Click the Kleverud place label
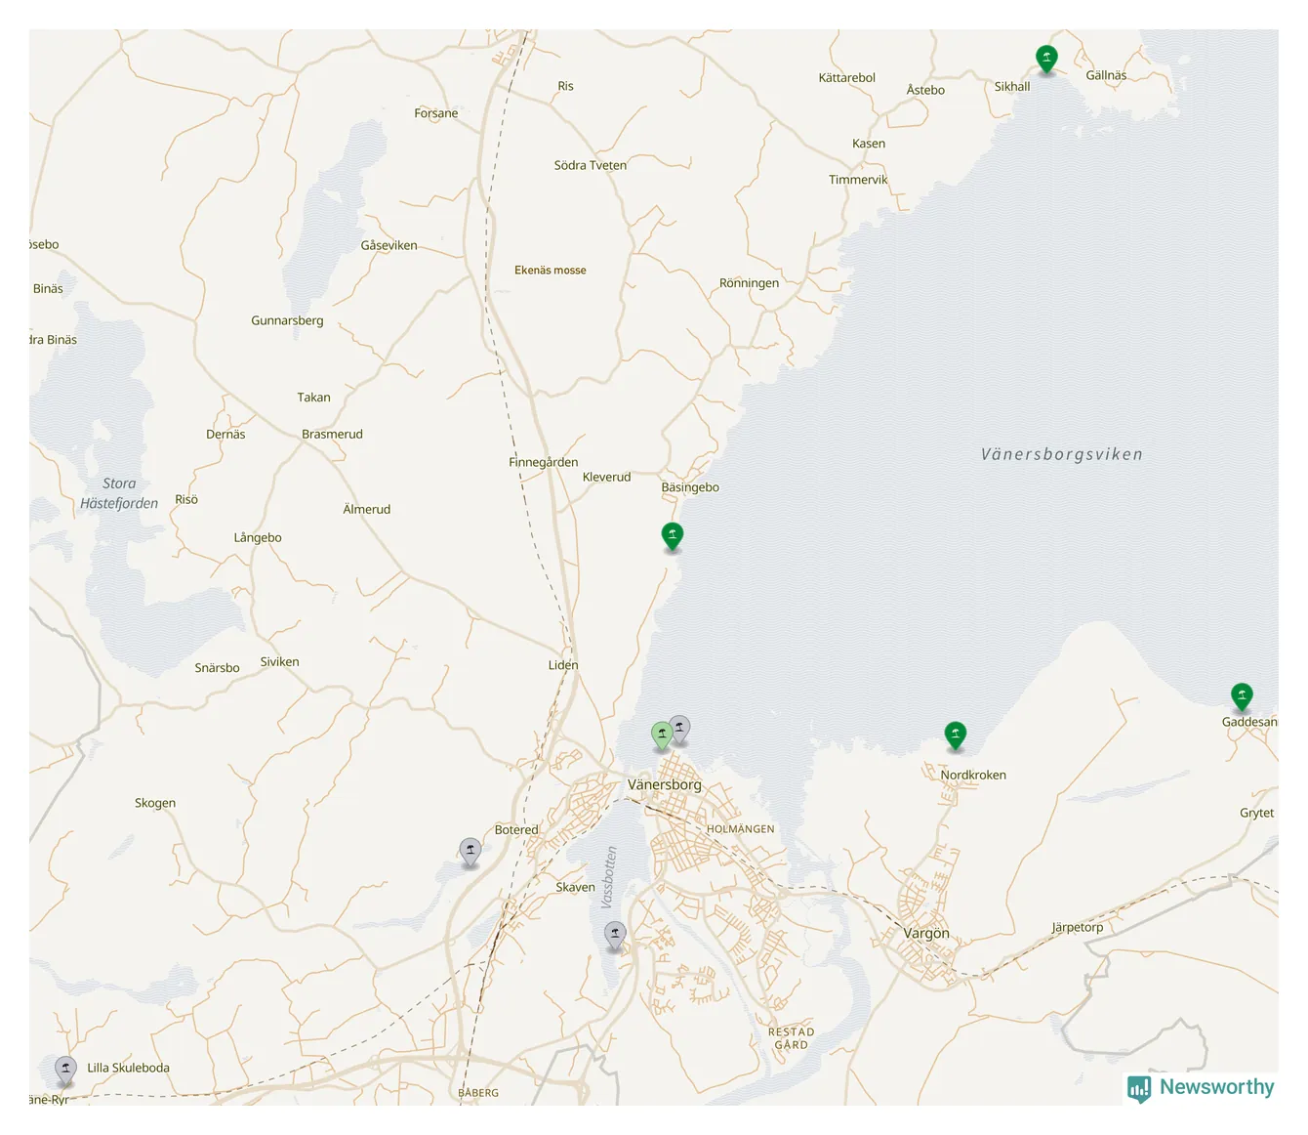Screen dimensions: 1308x1135 (606, 477)
